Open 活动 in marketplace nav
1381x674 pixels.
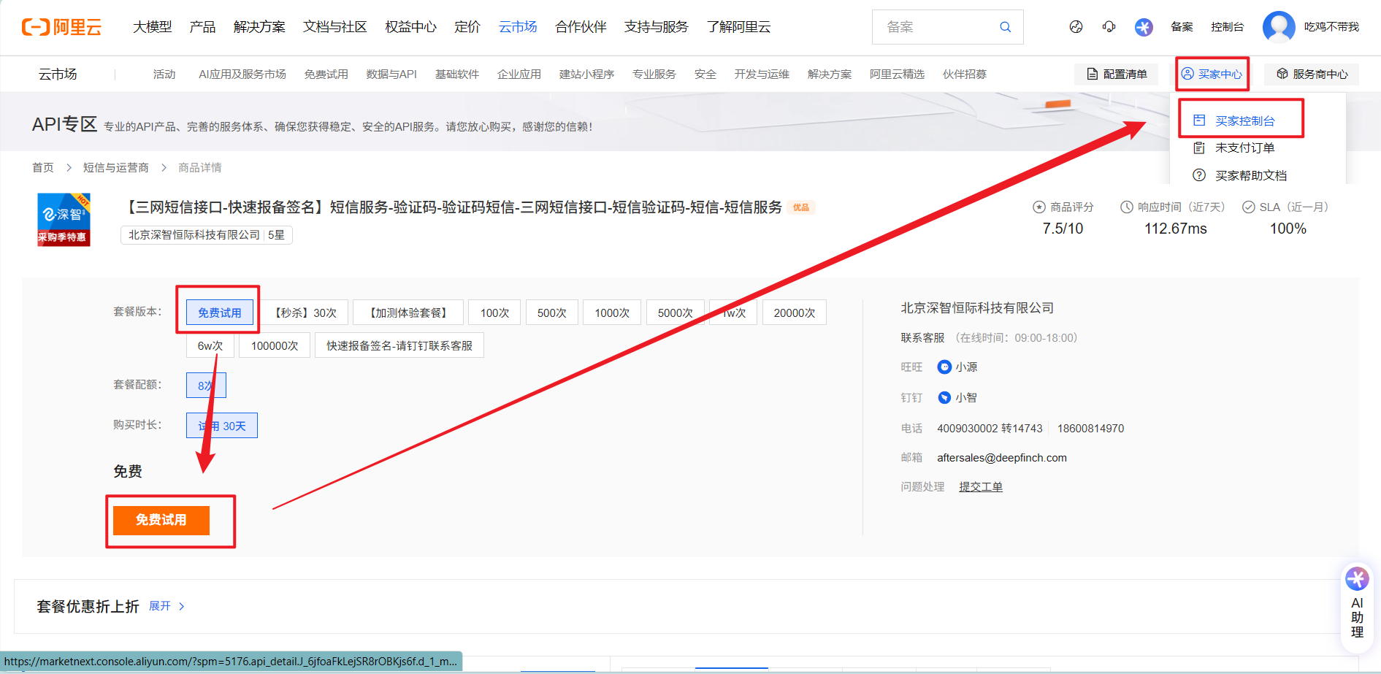pyautogui.click(x=164, y=74)
